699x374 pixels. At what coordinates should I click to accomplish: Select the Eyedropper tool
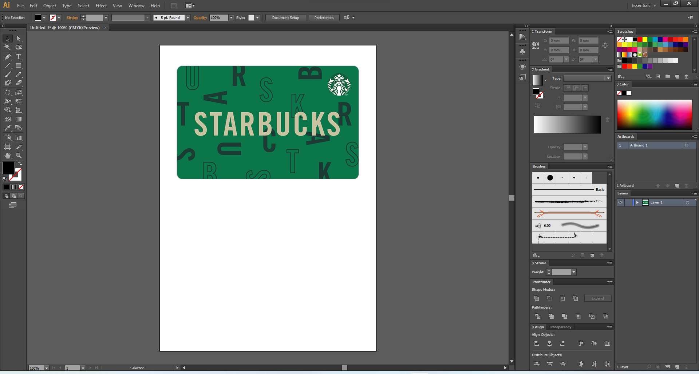[x=8, y=128]
